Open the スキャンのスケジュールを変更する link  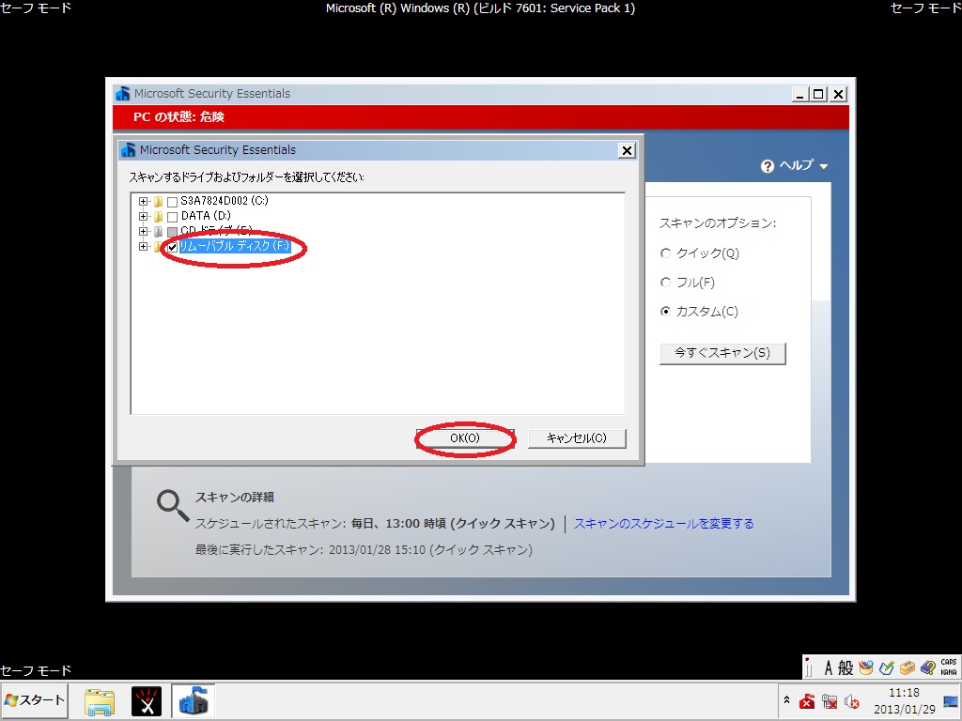664,524
